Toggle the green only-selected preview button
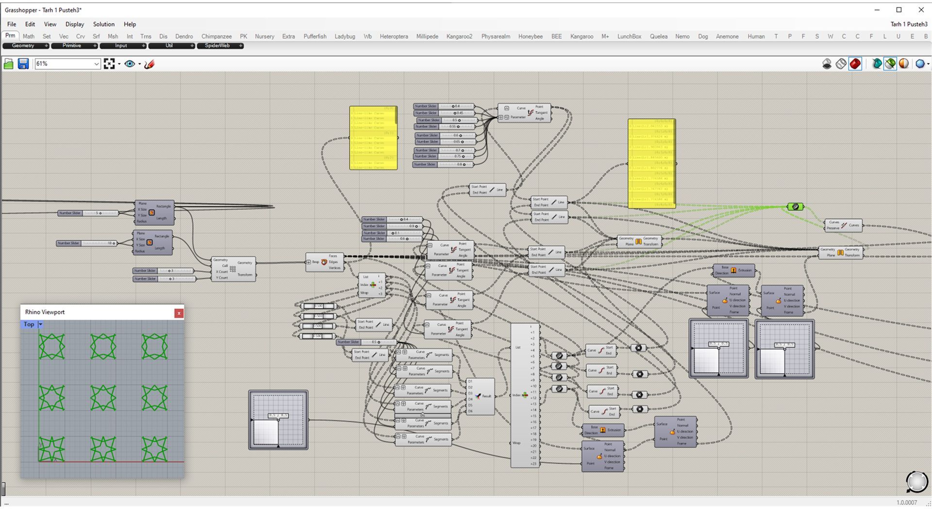932x509 pixels. [x=890, y=64]
